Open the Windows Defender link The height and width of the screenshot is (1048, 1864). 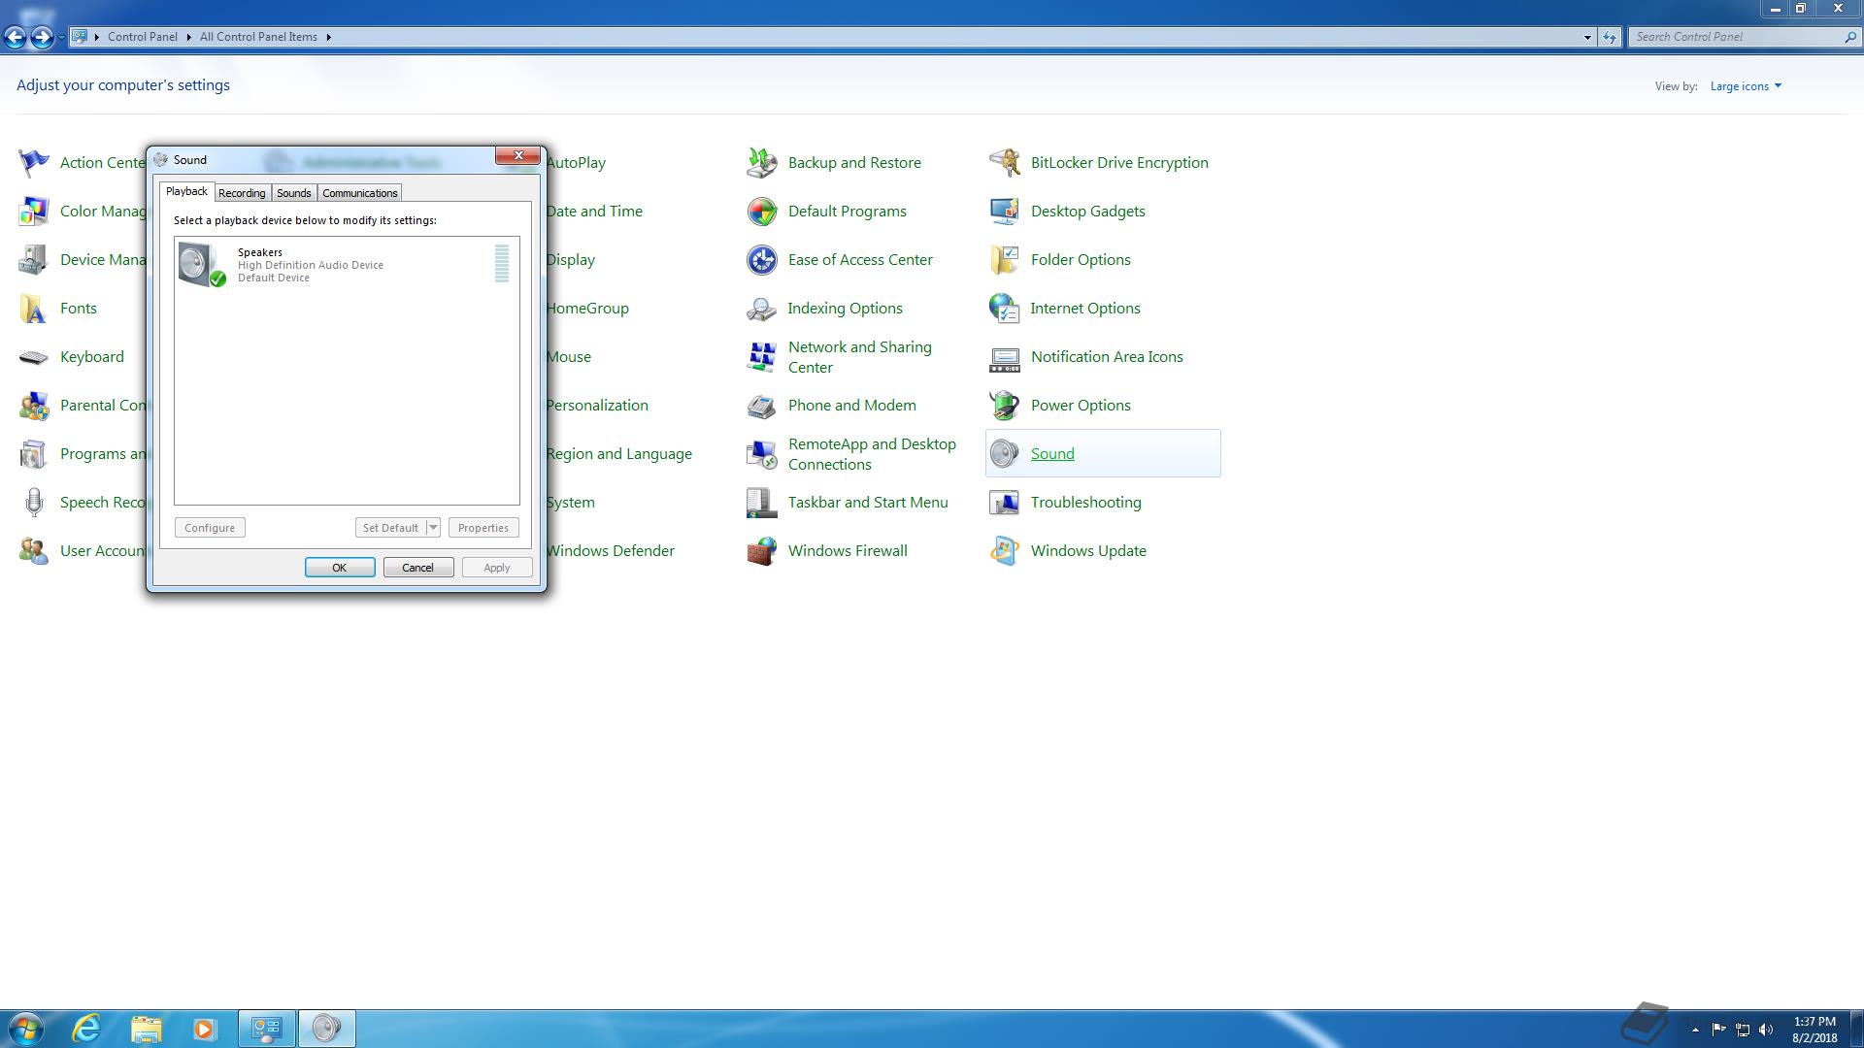point(610,551)
